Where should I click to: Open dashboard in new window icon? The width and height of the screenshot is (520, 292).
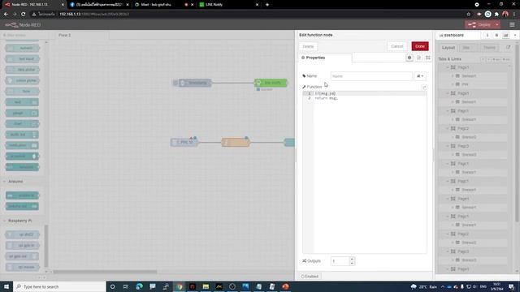[x=508, y=47]
